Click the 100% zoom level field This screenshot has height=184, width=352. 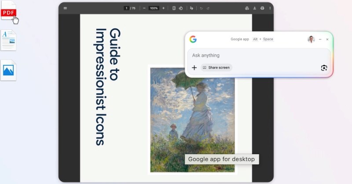[x=154, y=8]
